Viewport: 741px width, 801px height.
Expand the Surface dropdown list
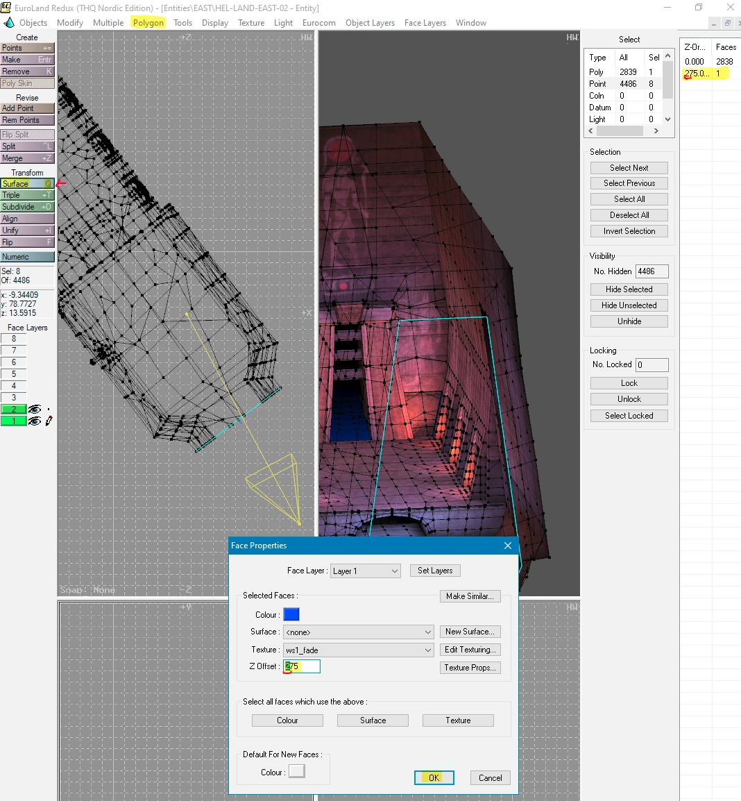click(x=359, y=632)
